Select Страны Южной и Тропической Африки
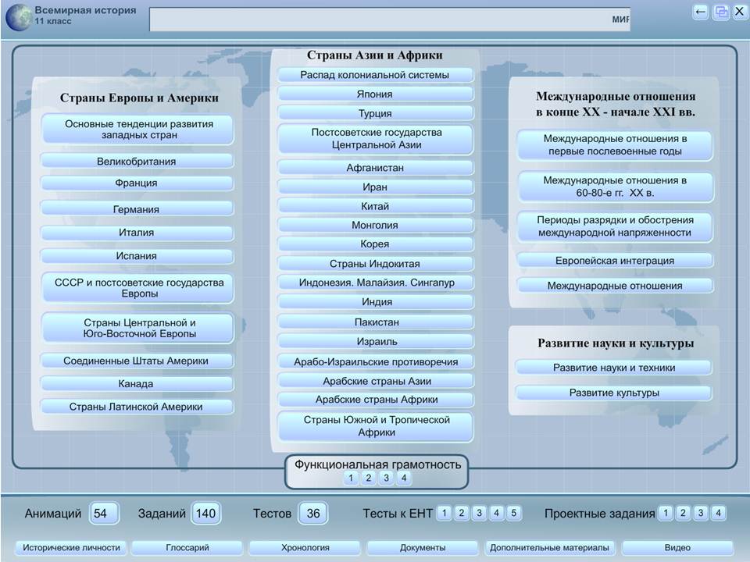 [376, 426]
